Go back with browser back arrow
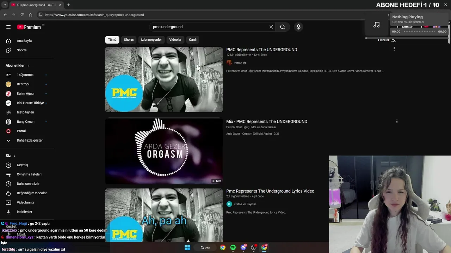Viewport: 451px width, 253px height. click(5, 15)
